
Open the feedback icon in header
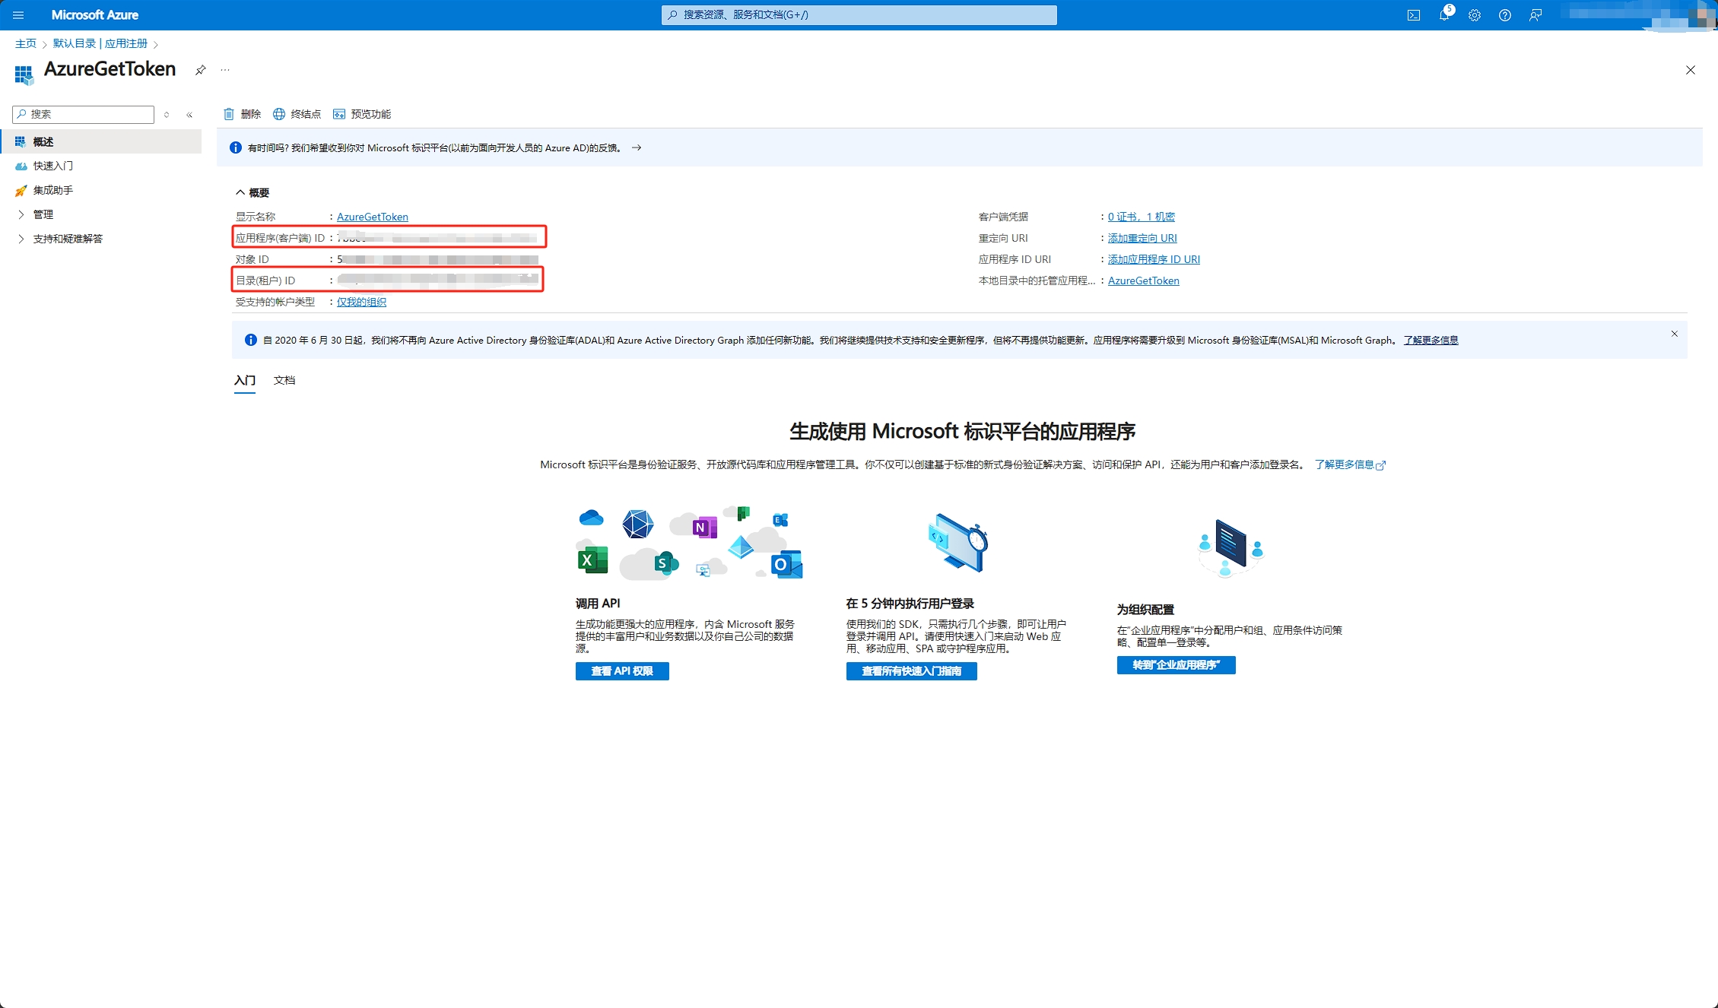(1535, 15)
